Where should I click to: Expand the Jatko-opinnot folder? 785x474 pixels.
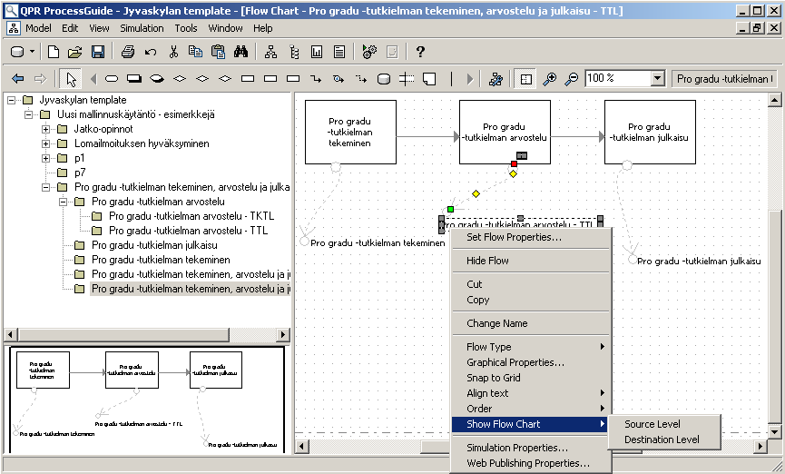(45, 129)
